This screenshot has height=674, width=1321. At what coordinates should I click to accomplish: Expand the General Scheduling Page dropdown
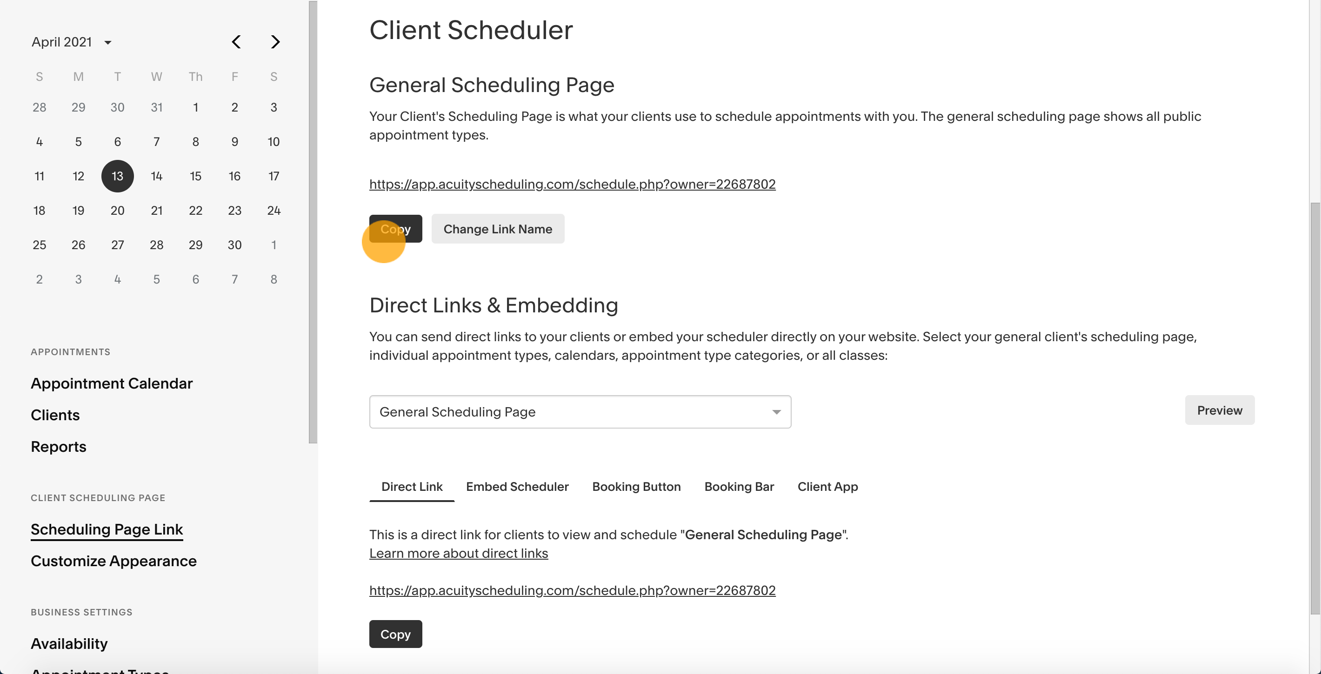pos(580,411)
